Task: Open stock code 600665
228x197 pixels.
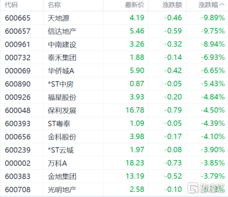Action: click(x=18, y=18)
